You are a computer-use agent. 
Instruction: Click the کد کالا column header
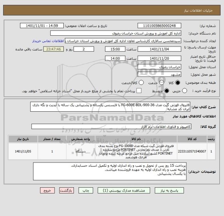pyautogui.click(x=192, y=139)
